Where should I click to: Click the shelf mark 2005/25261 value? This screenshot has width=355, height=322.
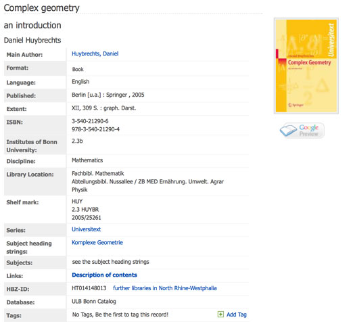pos(87,218)
